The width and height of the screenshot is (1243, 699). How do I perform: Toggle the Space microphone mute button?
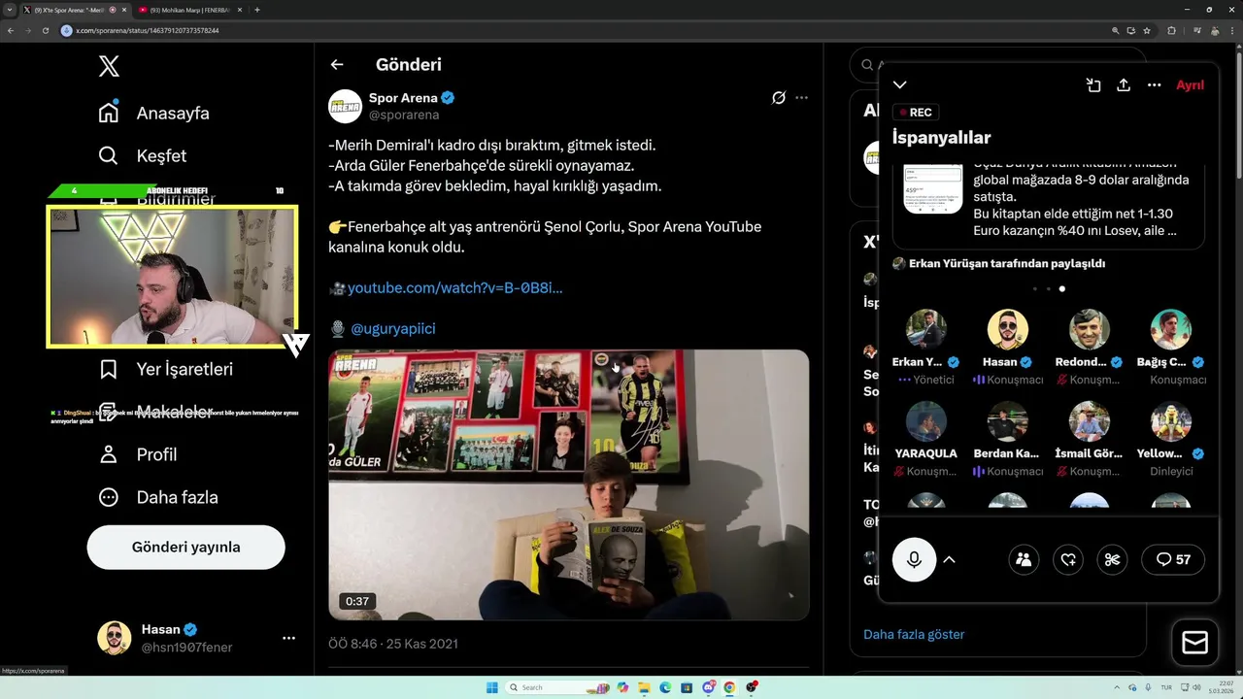914,559
